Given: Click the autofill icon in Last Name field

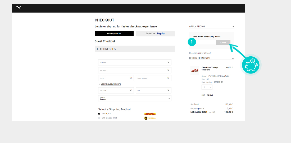Looking at the screenshot, I should click(168, 70).
